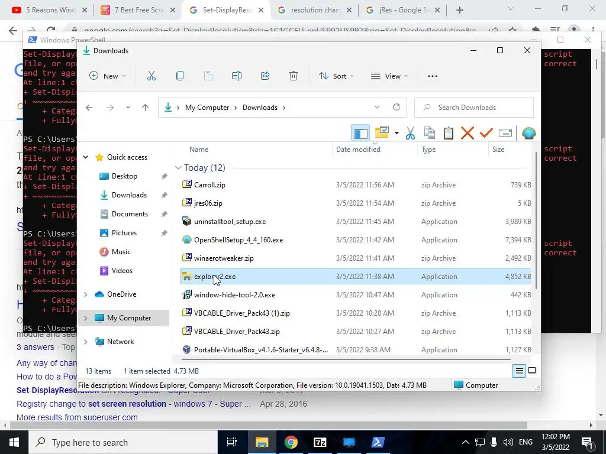Viewport: 606px width, 454px height.
Task: Open the 7-Zip taskbar icon
Action: [320, 442]
